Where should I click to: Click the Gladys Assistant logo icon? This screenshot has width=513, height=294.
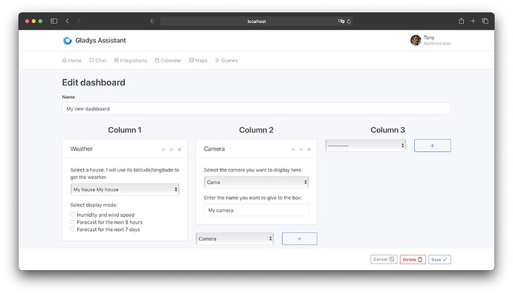[x=68, y=41]
